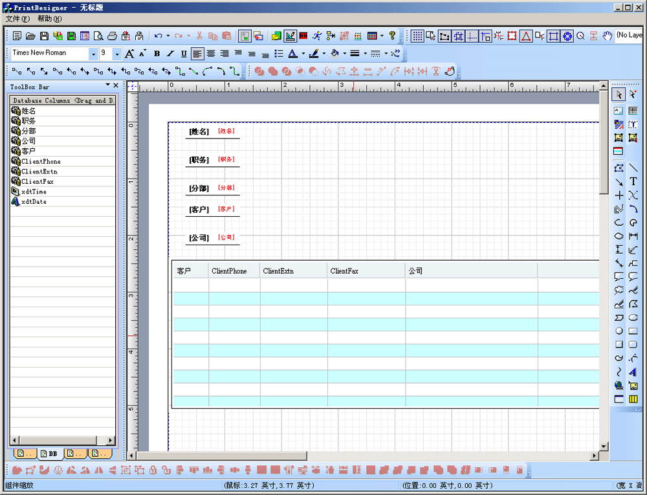The width and height of the screenshot is (647, 495).
Task: Open the No Layer dropdown
Action: 628,35
